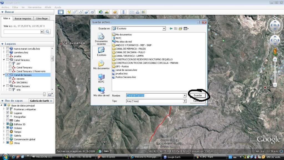
Task: Click the add polygon toolbar icon
Action: (x=75, y=12)
